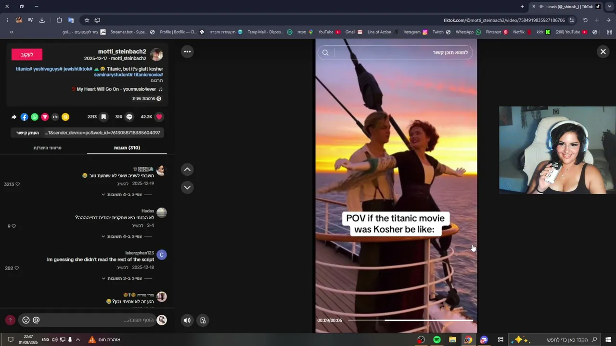Open a new browser tab
Screen dimensions: 616x346
coord(522,7)
